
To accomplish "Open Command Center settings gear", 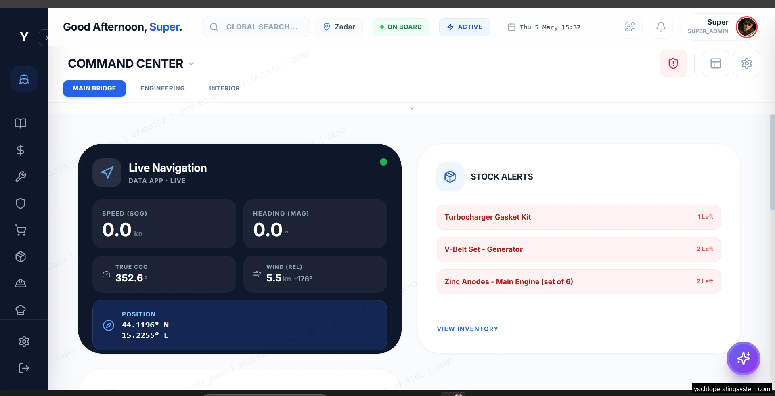I will coord(746,63).
